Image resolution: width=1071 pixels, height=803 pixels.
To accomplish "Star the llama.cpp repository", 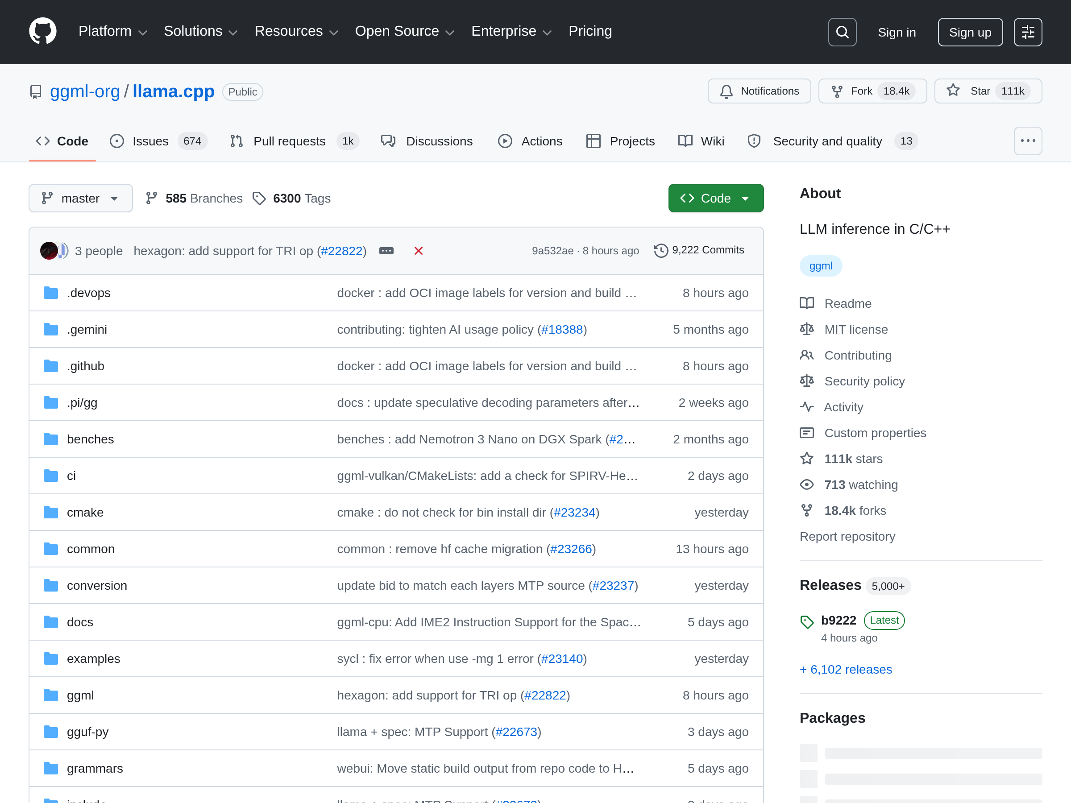I will (x=988, y=91).
